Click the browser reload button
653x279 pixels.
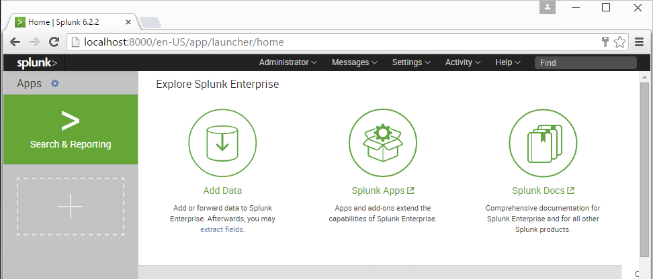55,42
